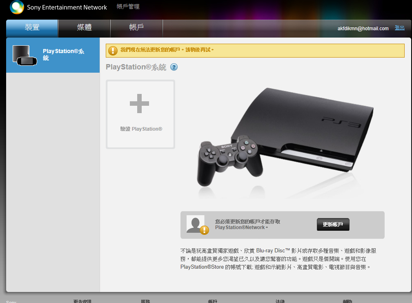
Task: Click the 服務 footer heading
Action: [x=145, y=301]
